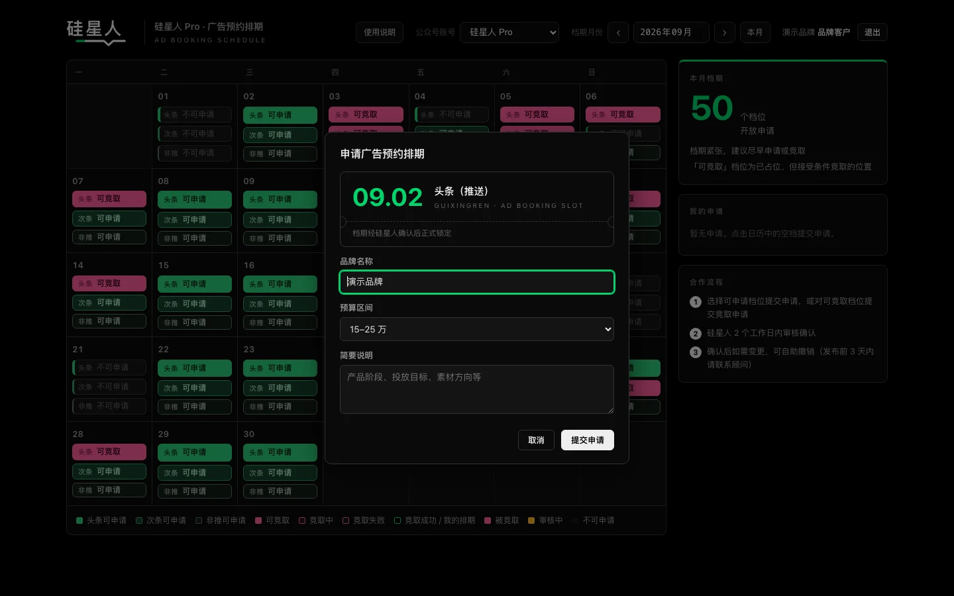Select the 头条 可竞取 slot on day 14
Viewport: 954px width, 596px height.
coord(109,283)
